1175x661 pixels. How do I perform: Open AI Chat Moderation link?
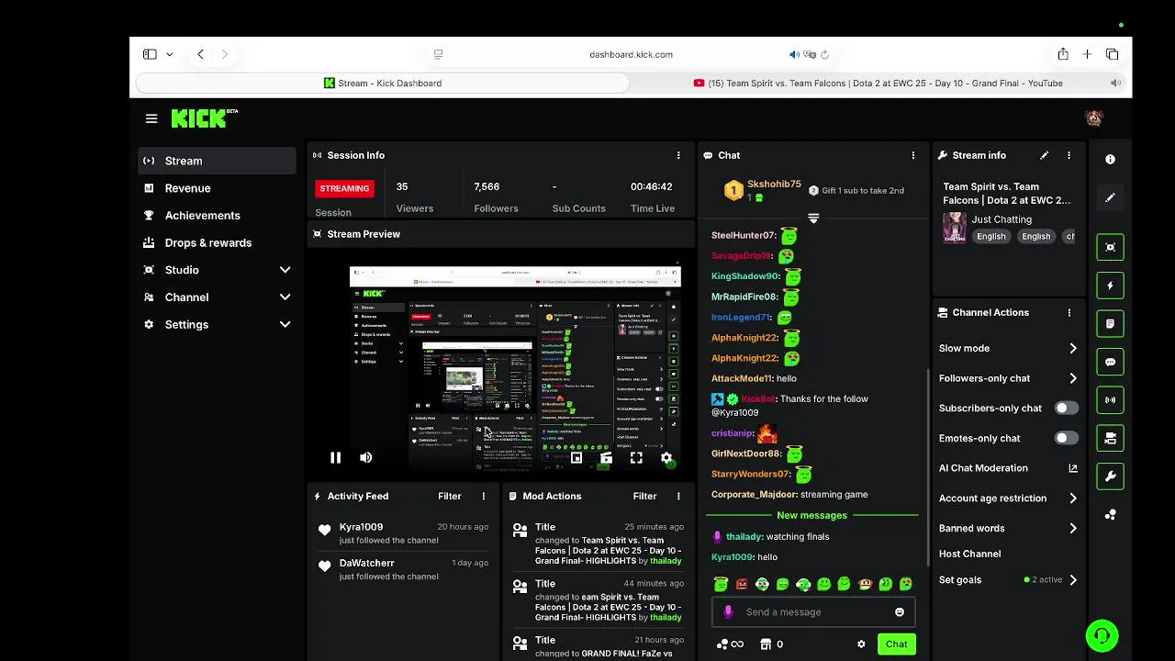[x=1008, y=468]
